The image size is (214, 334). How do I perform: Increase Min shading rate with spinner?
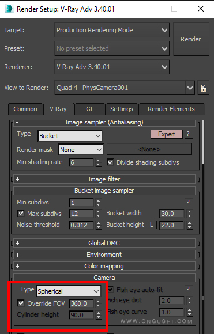click(98, 160)
